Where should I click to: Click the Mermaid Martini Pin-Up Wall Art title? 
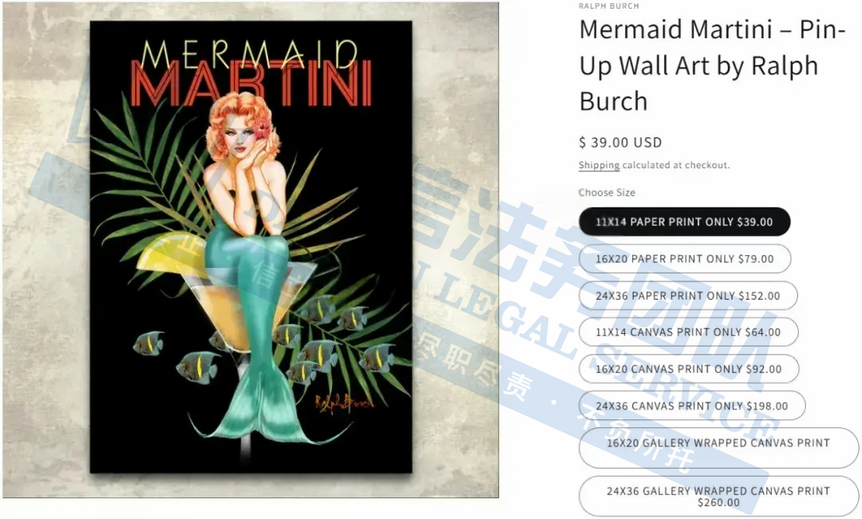click(712, 65)
